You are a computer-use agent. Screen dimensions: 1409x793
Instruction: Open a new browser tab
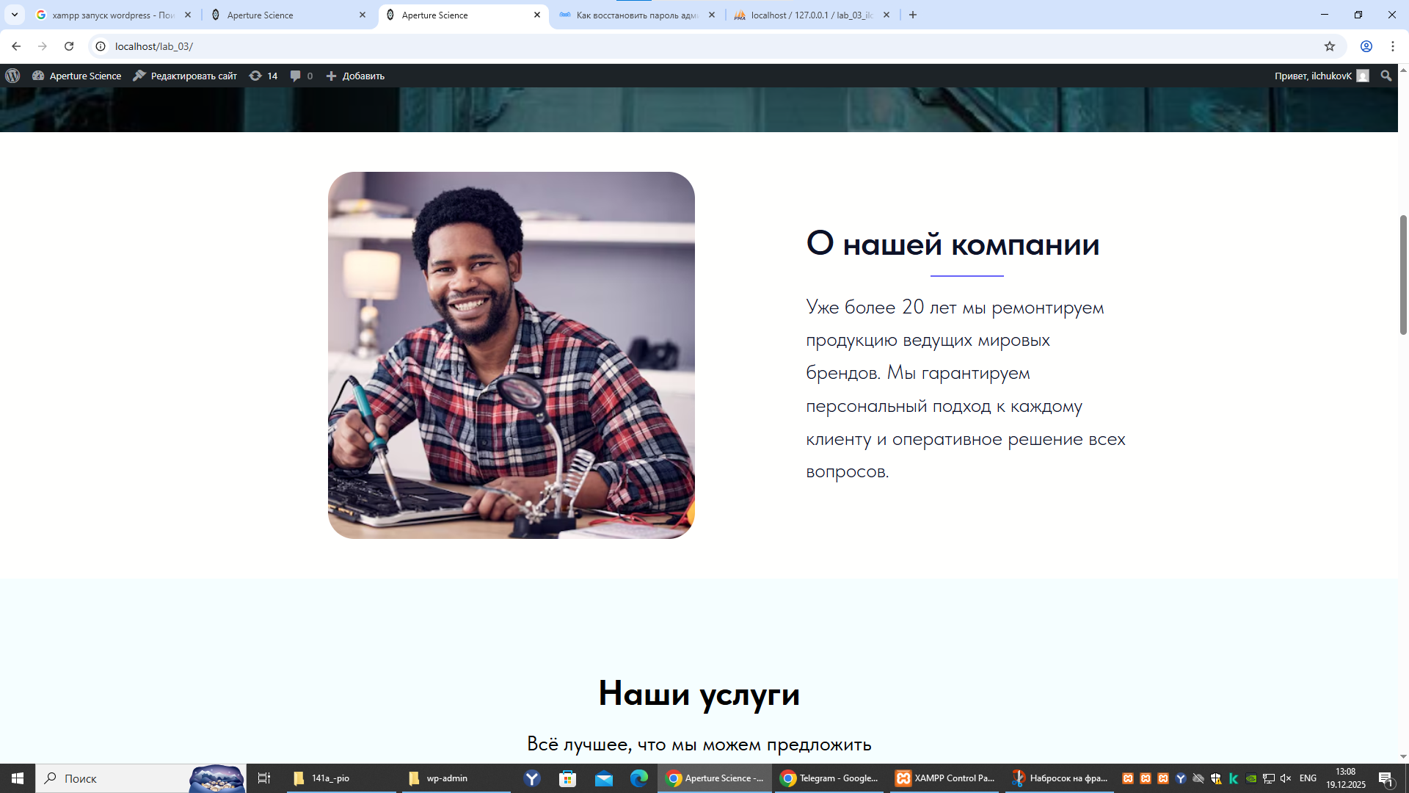pyautogui.click(x=912, y=15)
